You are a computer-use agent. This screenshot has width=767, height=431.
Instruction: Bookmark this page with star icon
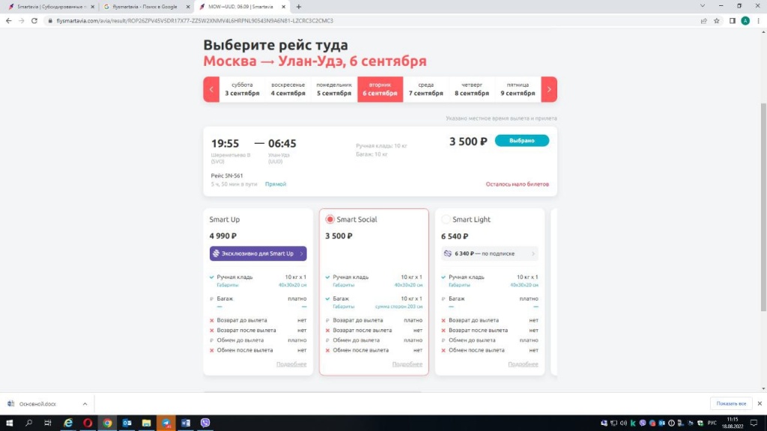click(717, 20)
